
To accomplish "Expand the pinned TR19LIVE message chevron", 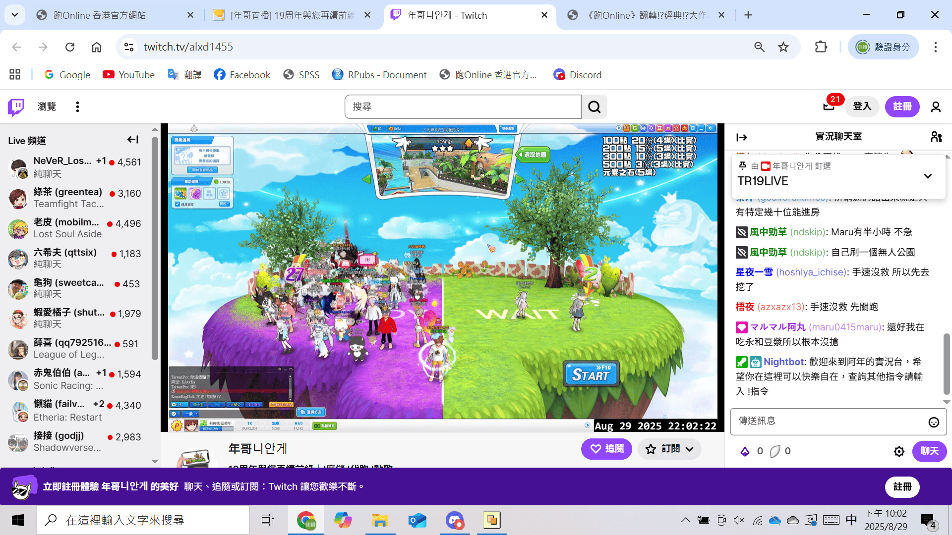I will pyautogui.click(x=928, y=176).
